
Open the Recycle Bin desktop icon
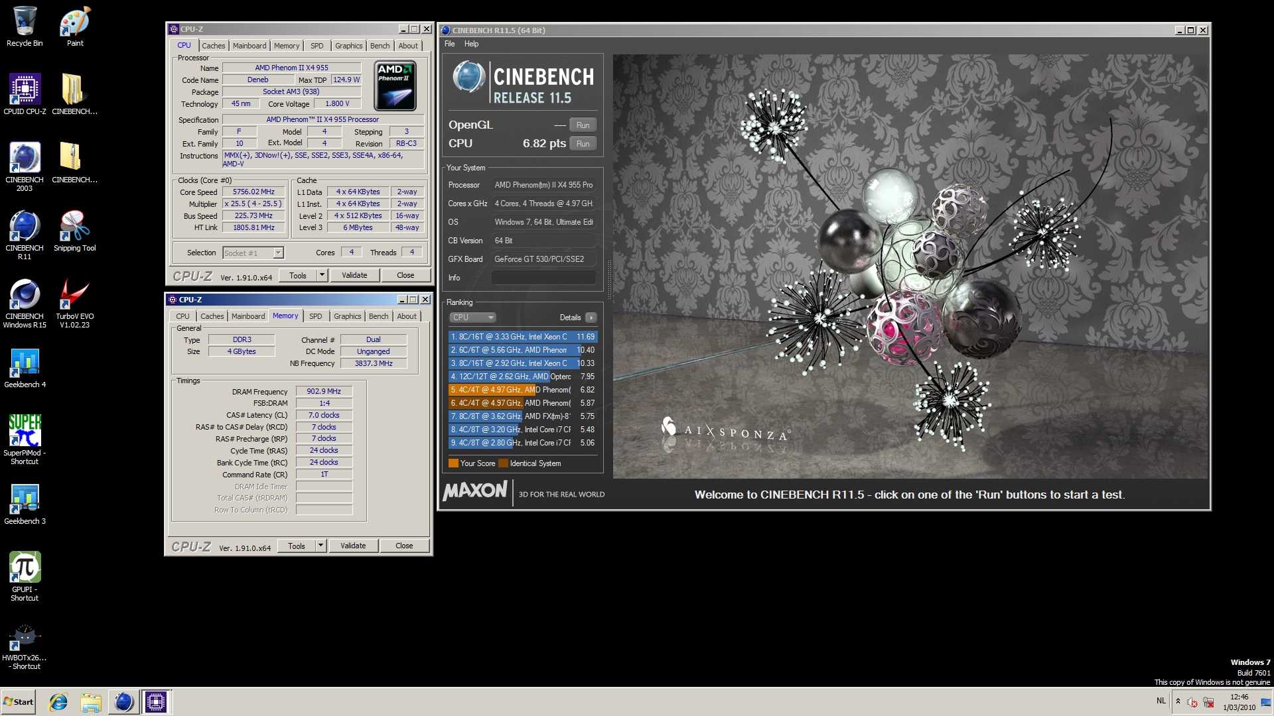coord(25,27)
